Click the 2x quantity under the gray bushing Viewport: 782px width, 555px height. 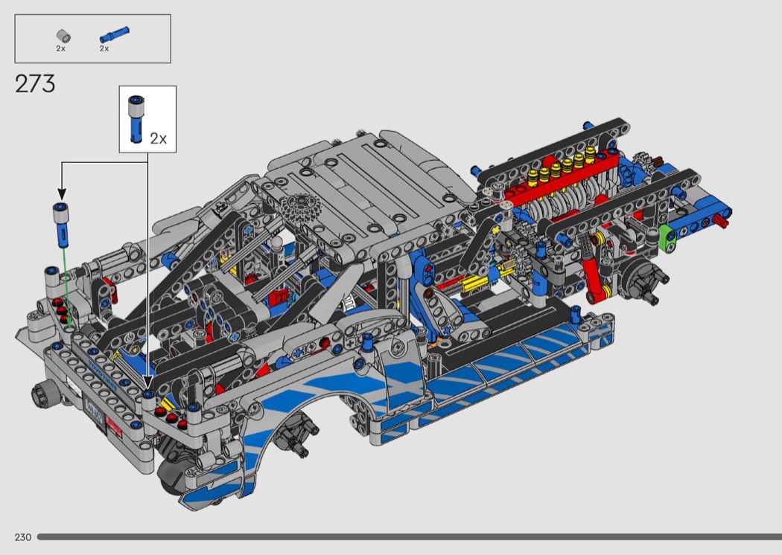pos(61,48)
